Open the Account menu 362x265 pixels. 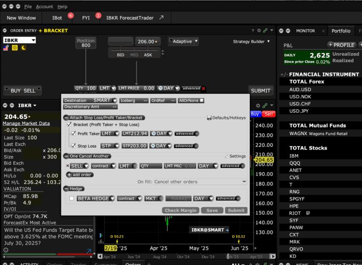tap(44, 7)
